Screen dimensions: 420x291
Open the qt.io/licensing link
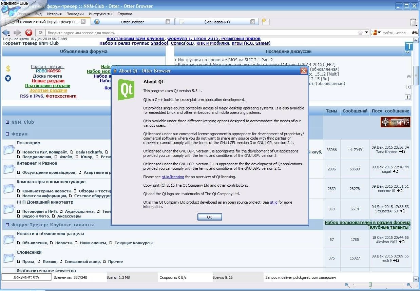point(173,177)
